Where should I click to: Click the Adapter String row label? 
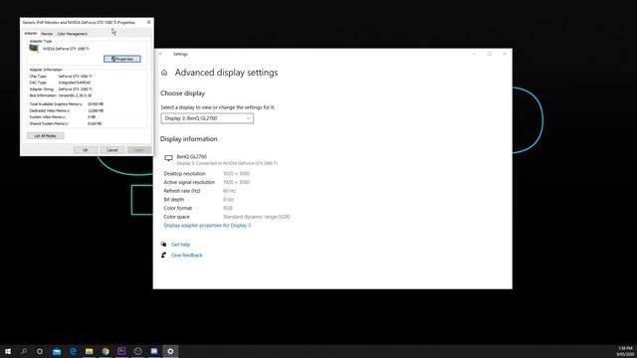click(42, 89)
